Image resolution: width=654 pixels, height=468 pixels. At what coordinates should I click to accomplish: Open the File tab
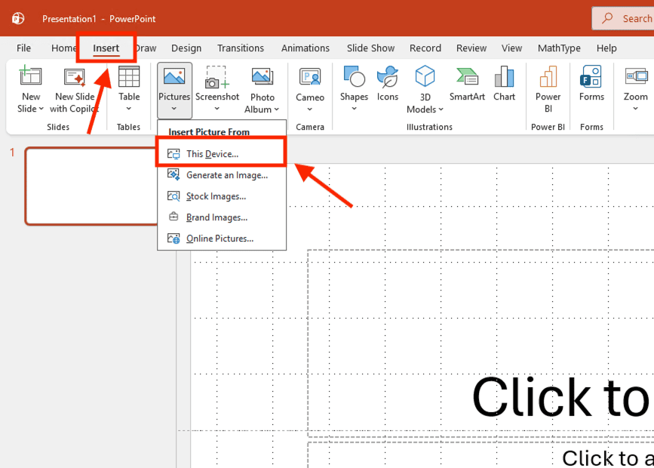tap(24, 48)
